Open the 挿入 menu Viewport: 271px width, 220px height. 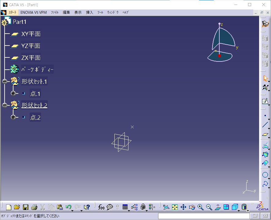[89, 13]
